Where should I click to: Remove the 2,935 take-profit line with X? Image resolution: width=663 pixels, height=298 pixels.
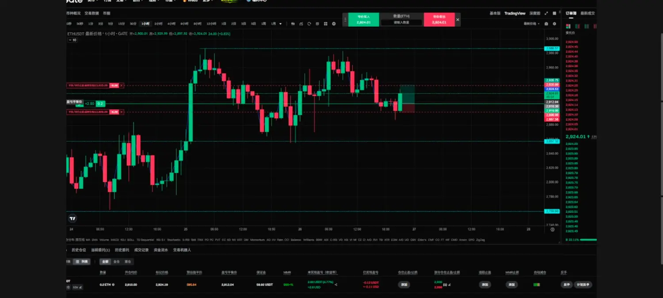tap(122, 85)
